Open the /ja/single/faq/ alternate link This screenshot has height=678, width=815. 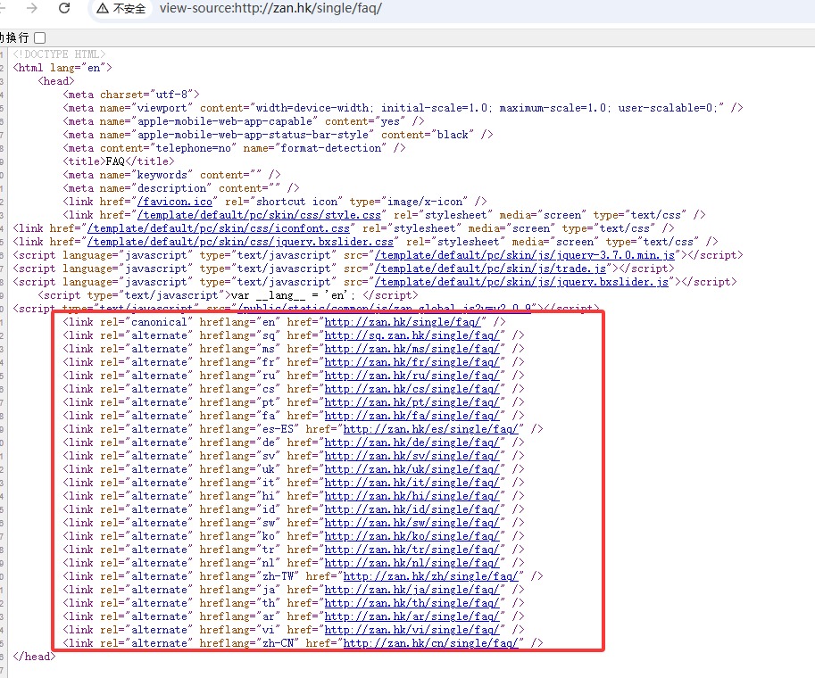click(412, 590)
